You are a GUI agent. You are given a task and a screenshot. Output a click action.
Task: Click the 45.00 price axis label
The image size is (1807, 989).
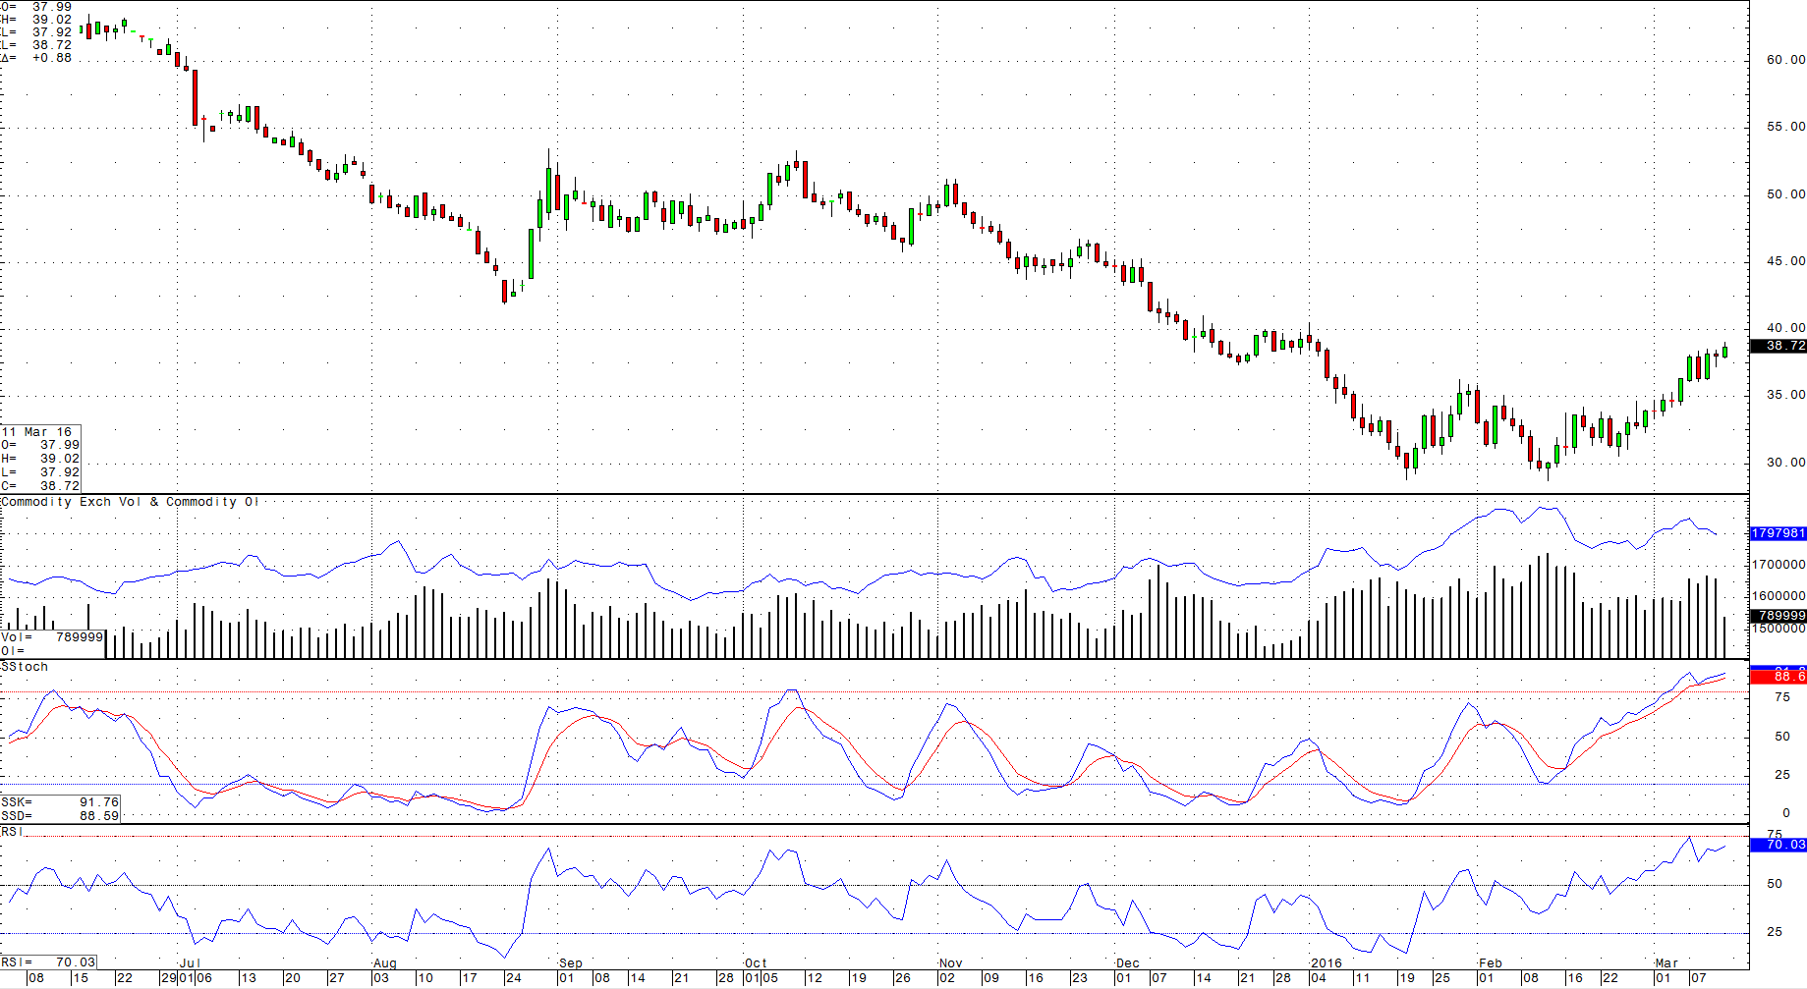[1785, 261]
